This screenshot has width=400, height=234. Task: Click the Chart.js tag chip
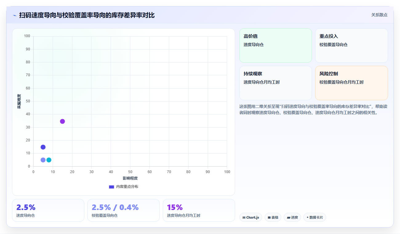coord(251,217)
